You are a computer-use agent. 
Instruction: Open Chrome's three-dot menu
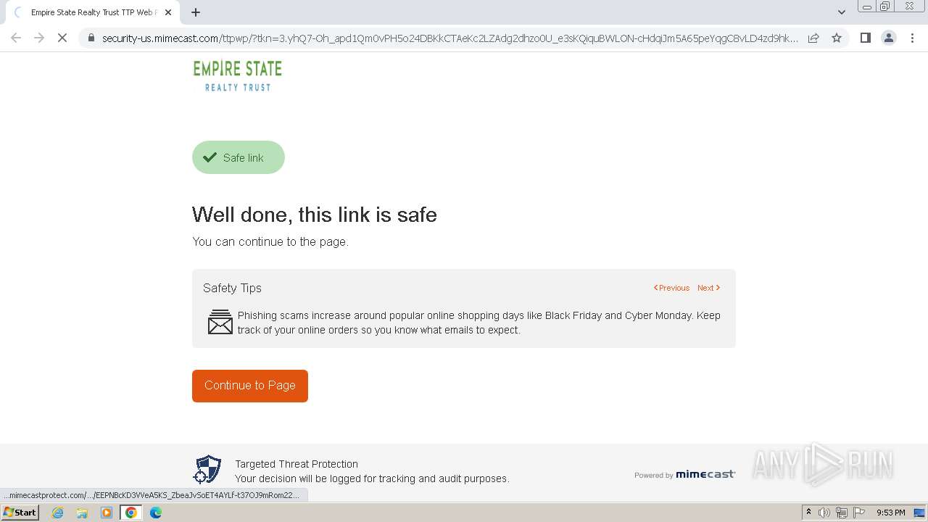tap(913, 38)
